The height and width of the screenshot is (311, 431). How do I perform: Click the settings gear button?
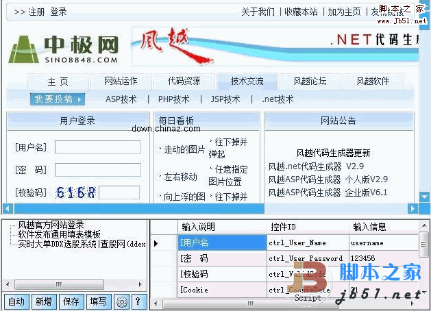122,301
